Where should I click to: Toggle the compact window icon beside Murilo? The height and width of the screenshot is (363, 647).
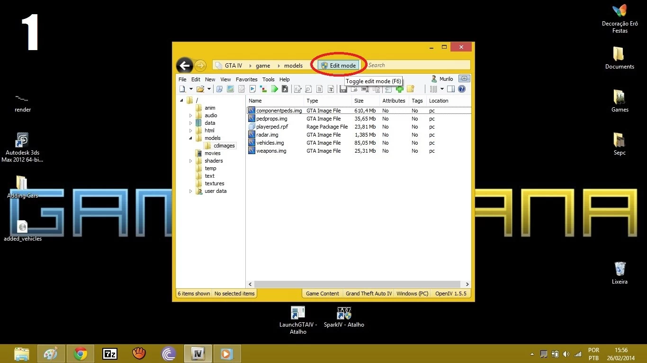click(464, 79)
